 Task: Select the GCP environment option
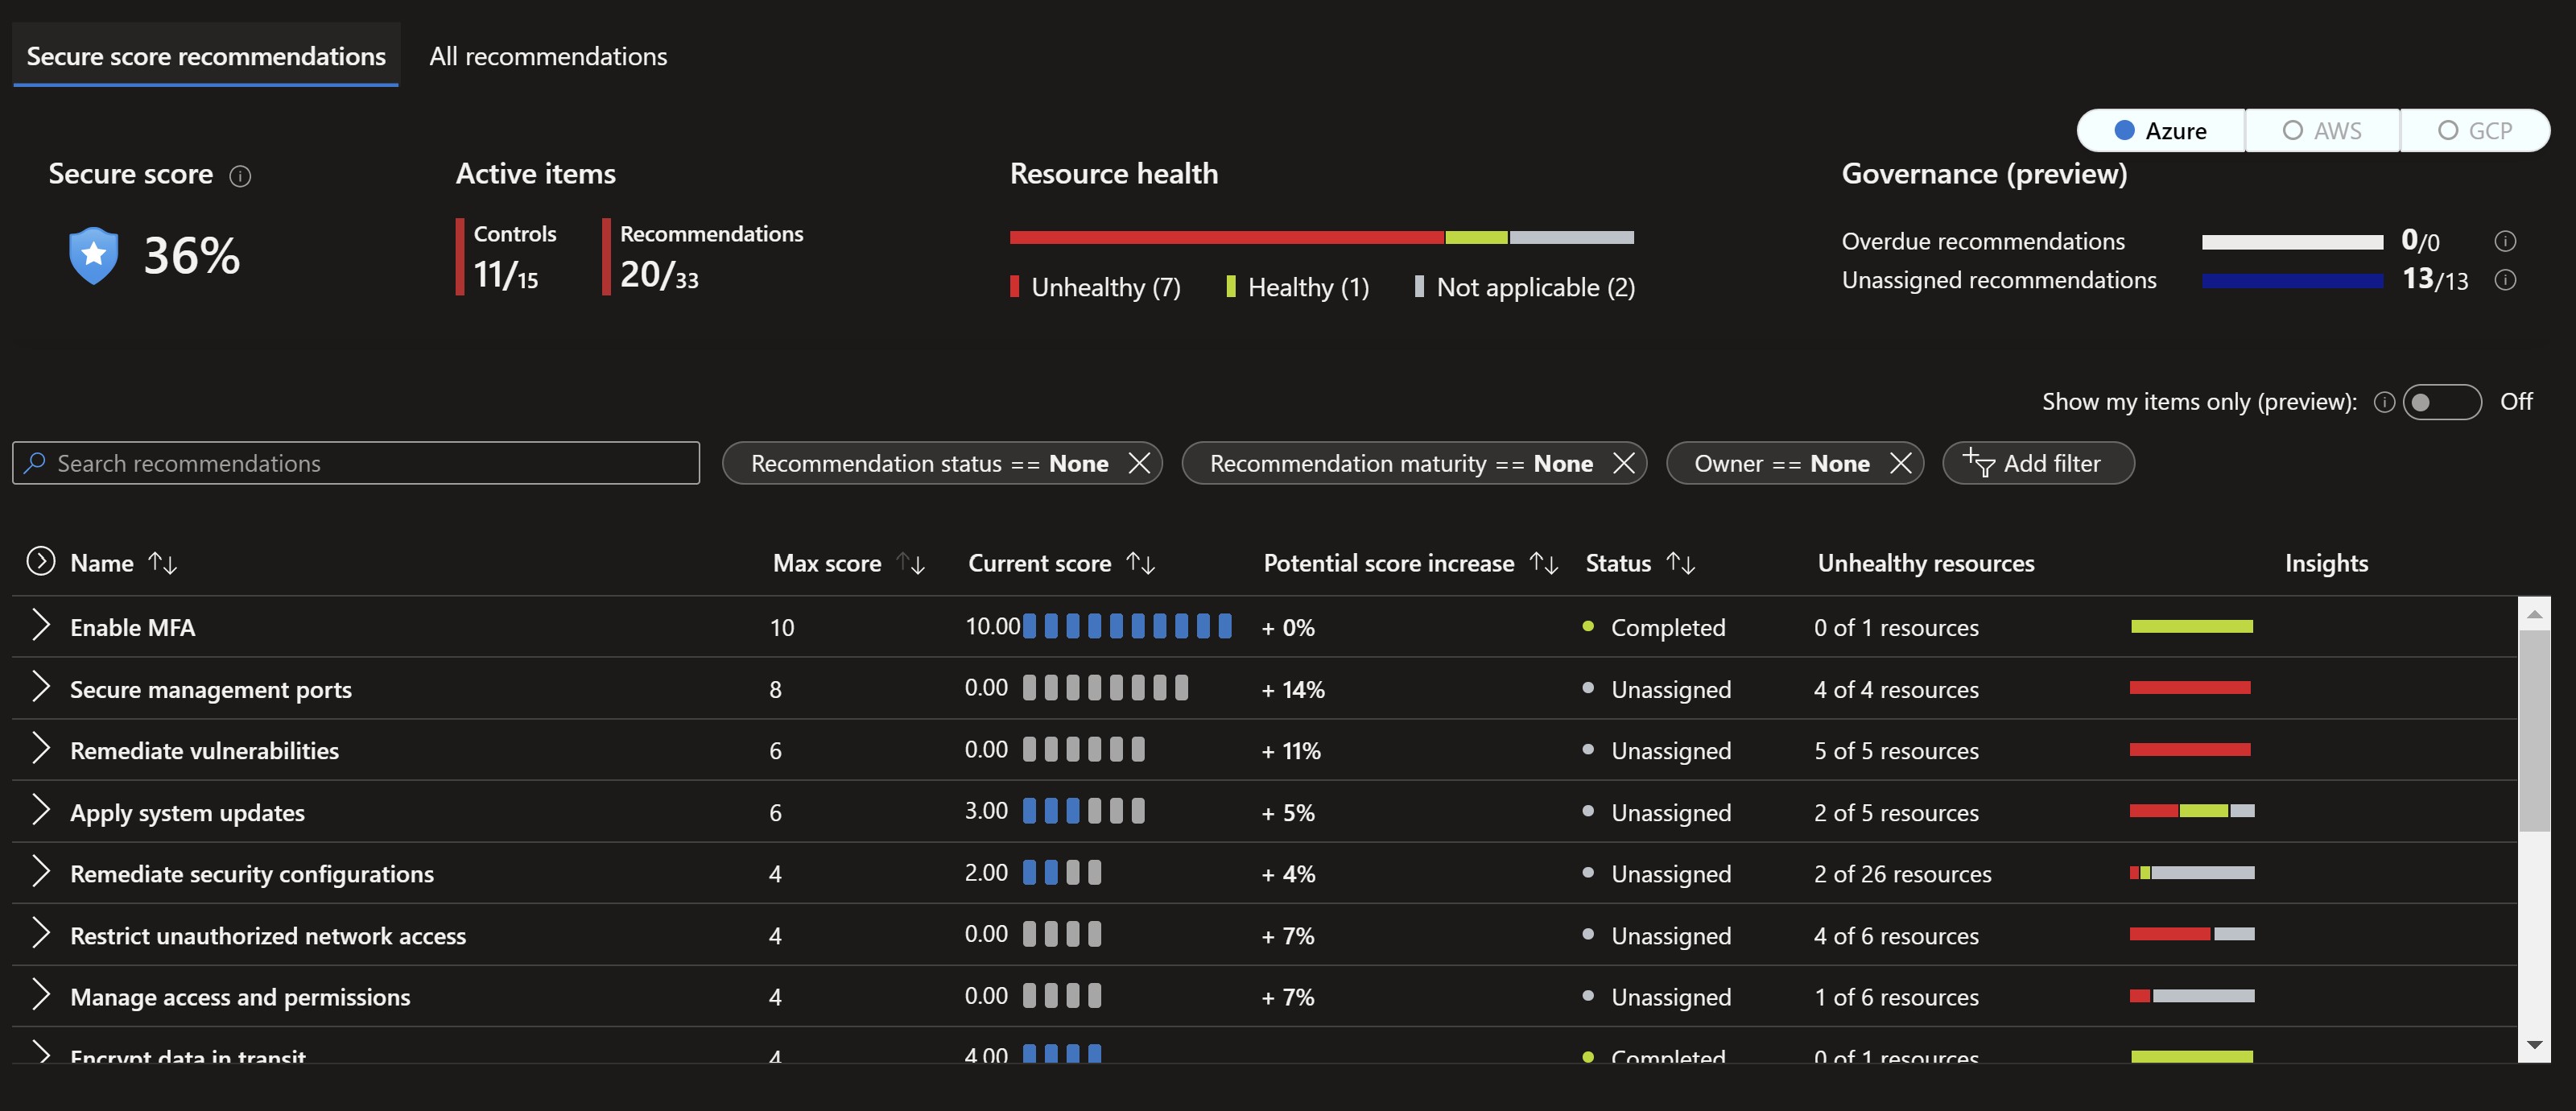coord(2475,131)
